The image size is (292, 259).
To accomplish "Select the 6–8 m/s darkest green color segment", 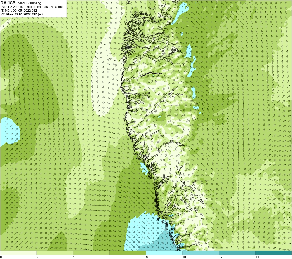I will (128, 253).
